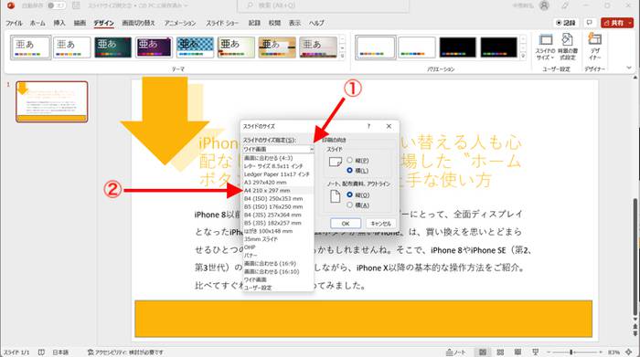Click the zoom slider in the status bar
The width and height of the screenshot is (640, 357).
tap(575, 352)
